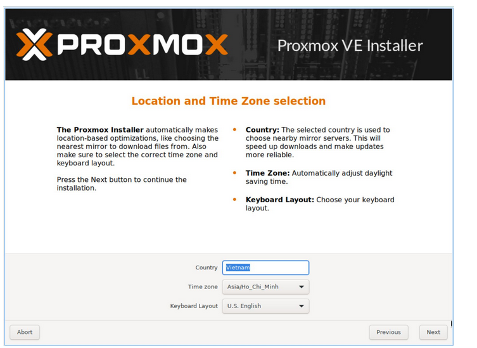Focus the Country input field containing Vietnam

pyautogui.click(x=265, y=267)
